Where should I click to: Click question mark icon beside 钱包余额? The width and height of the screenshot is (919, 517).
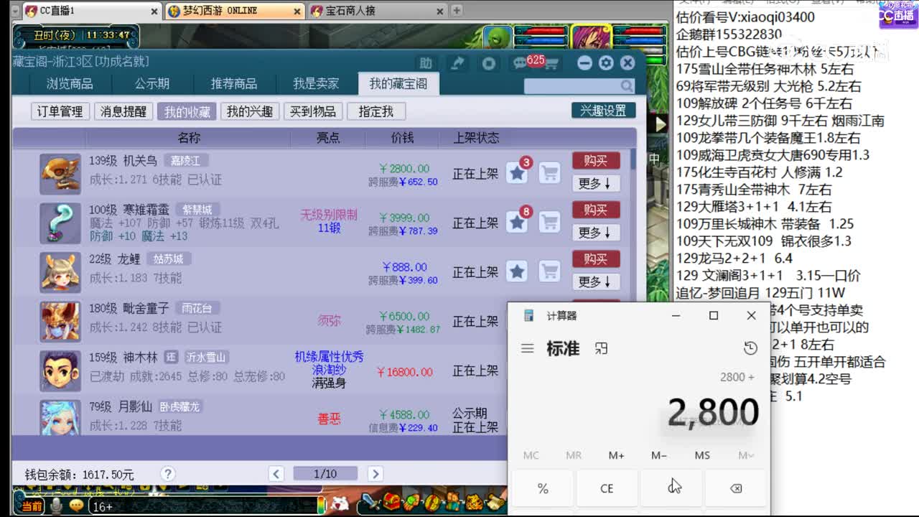tap(167, 473)
